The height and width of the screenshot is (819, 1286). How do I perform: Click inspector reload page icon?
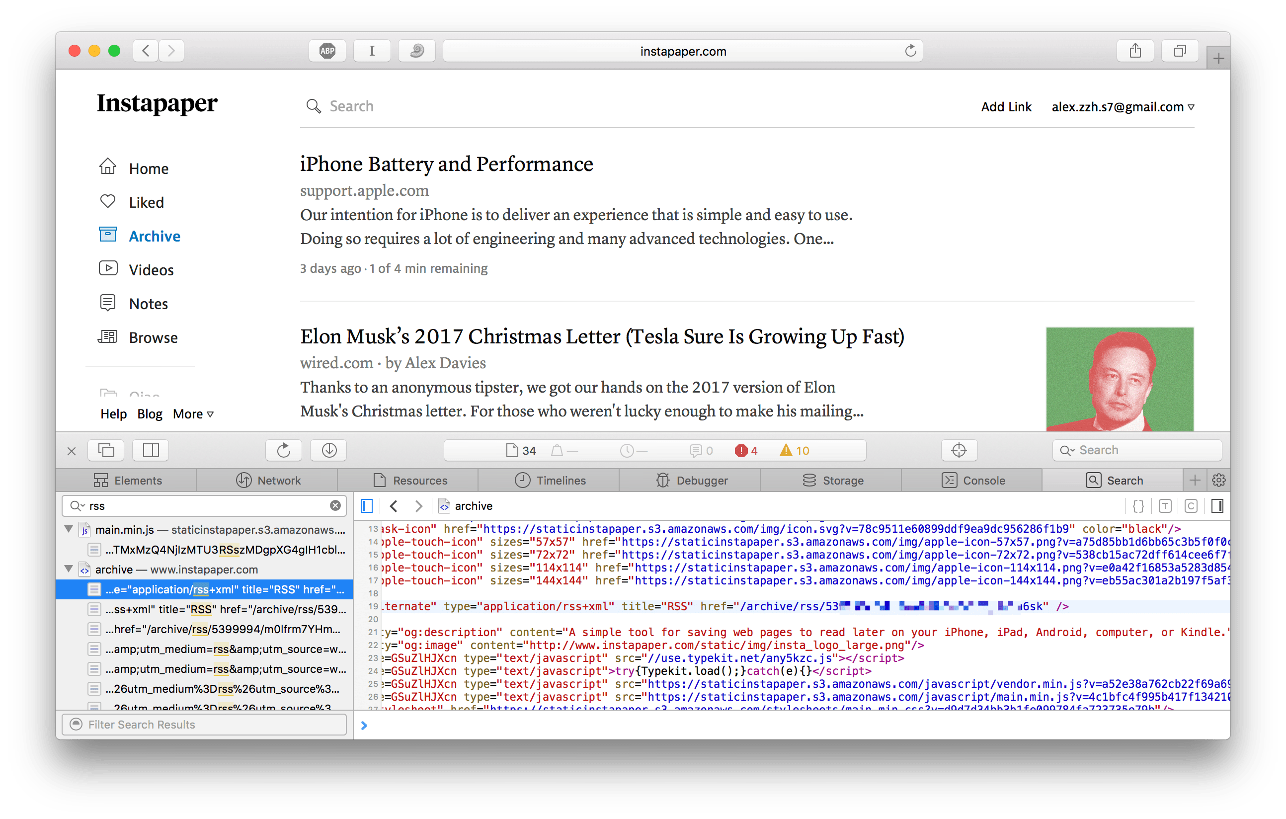pyautogui.click(x=284, y=450)
